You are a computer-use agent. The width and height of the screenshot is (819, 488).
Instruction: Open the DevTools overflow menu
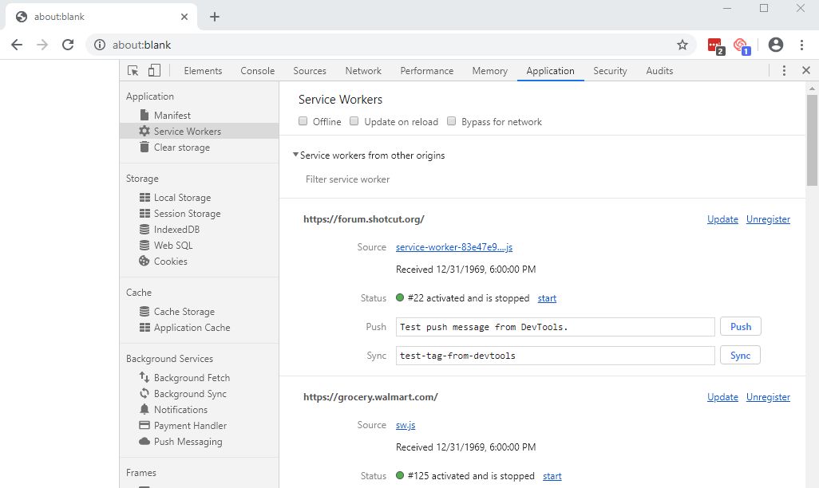(x=785, y=70)
